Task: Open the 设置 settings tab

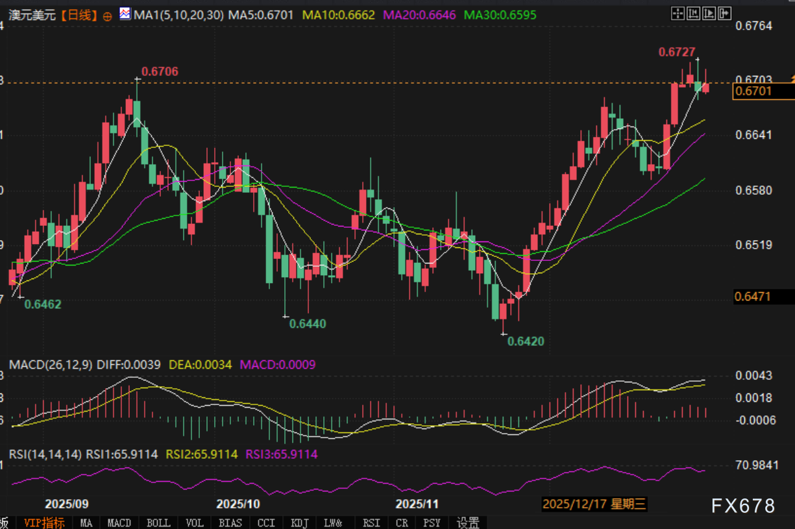Action: tap(468, 523)
